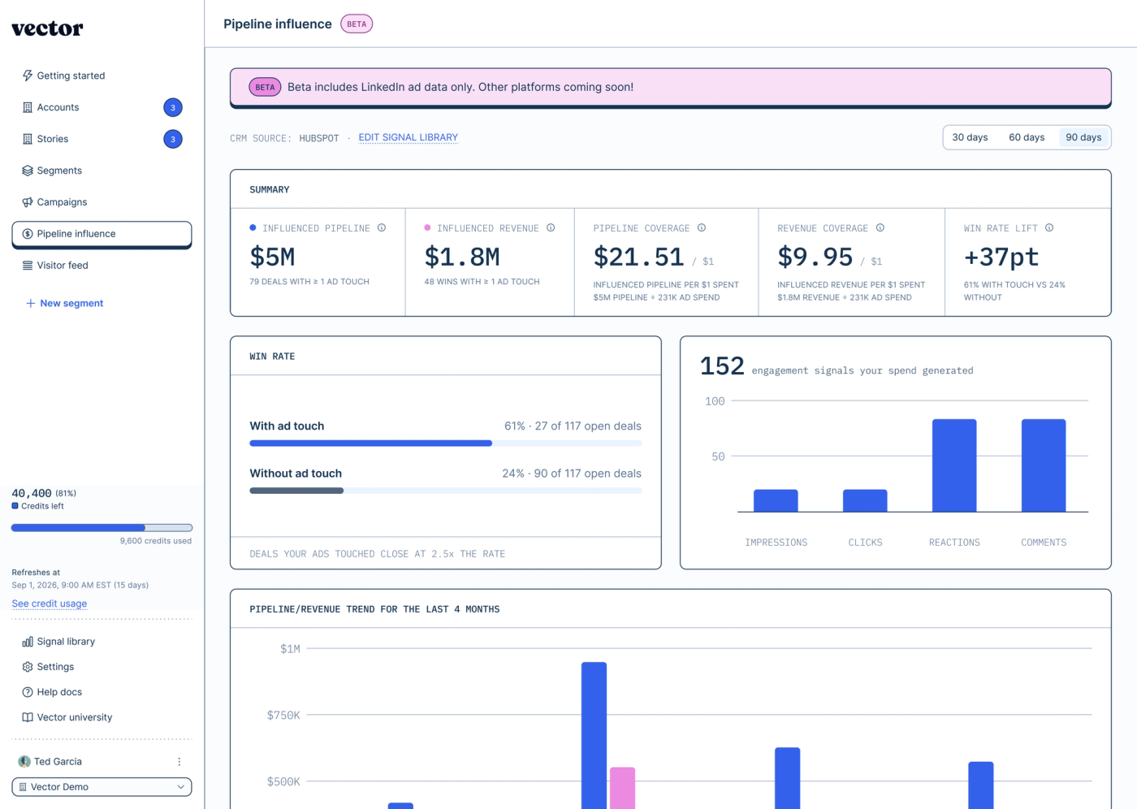Open the Accounts menu item
Image resolution: width=1137 pixels, height=809 pixels.
[102, 107]
